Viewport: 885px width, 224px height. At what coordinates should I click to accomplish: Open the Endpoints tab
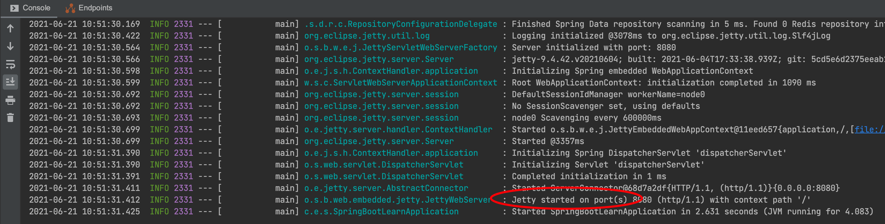(89, 8)
